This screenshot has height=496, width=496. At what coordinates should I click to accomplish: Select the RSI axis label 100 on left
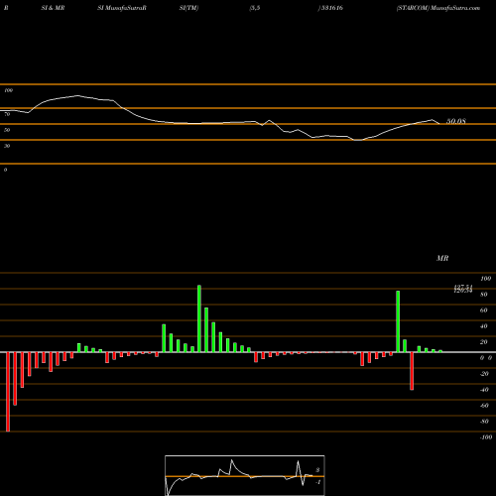(x=8, y=90)
